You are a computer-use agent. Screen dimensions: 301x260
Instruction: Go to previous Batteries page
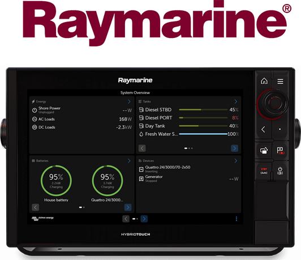35,207
